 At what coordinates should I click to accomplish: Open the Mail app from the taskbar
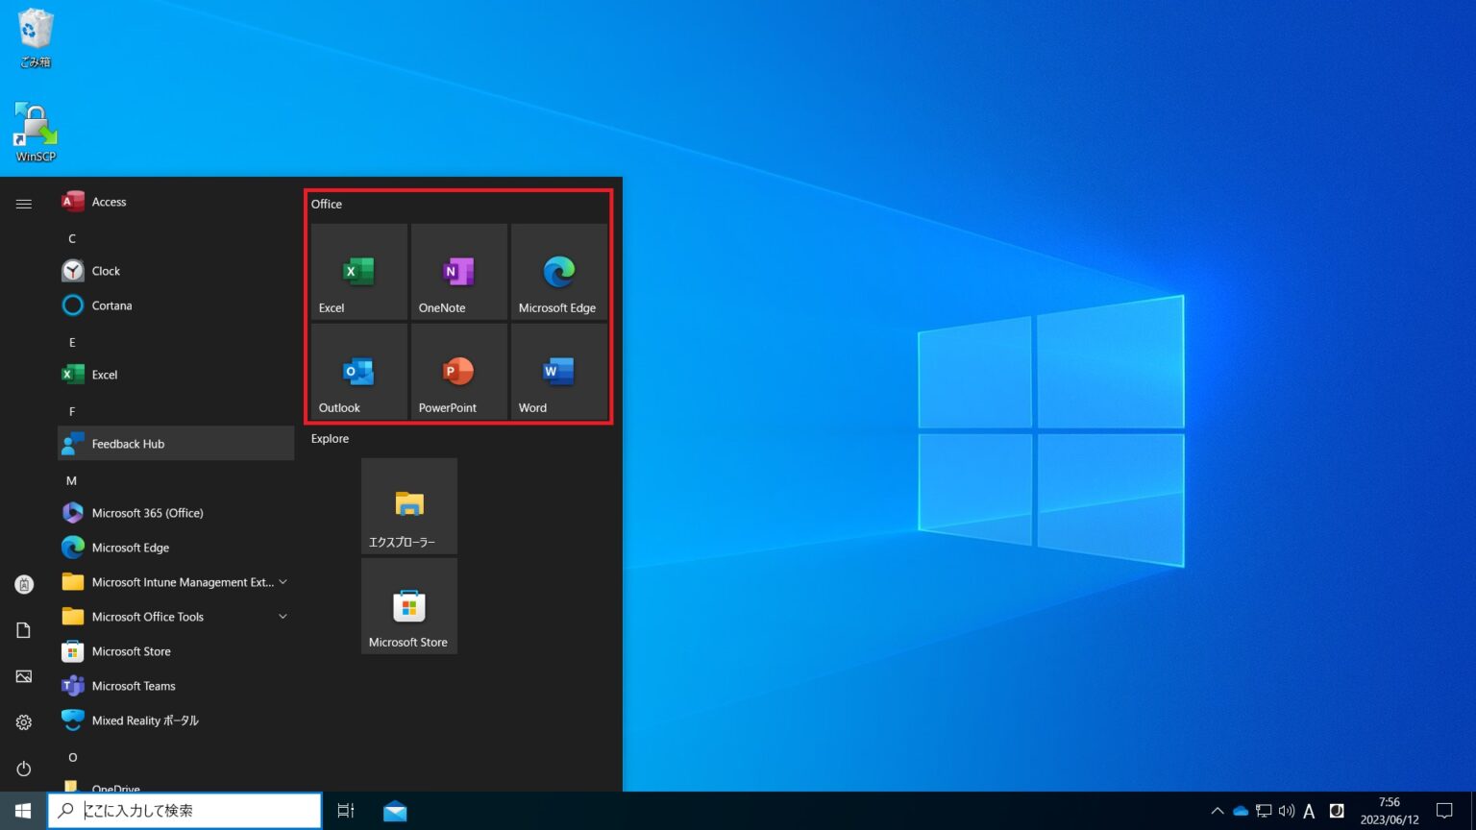394,811
